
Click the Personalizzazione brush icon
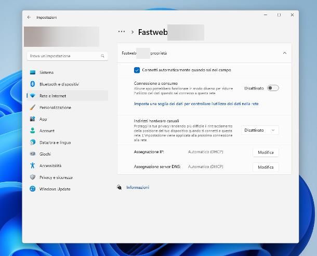coord(33,107)
